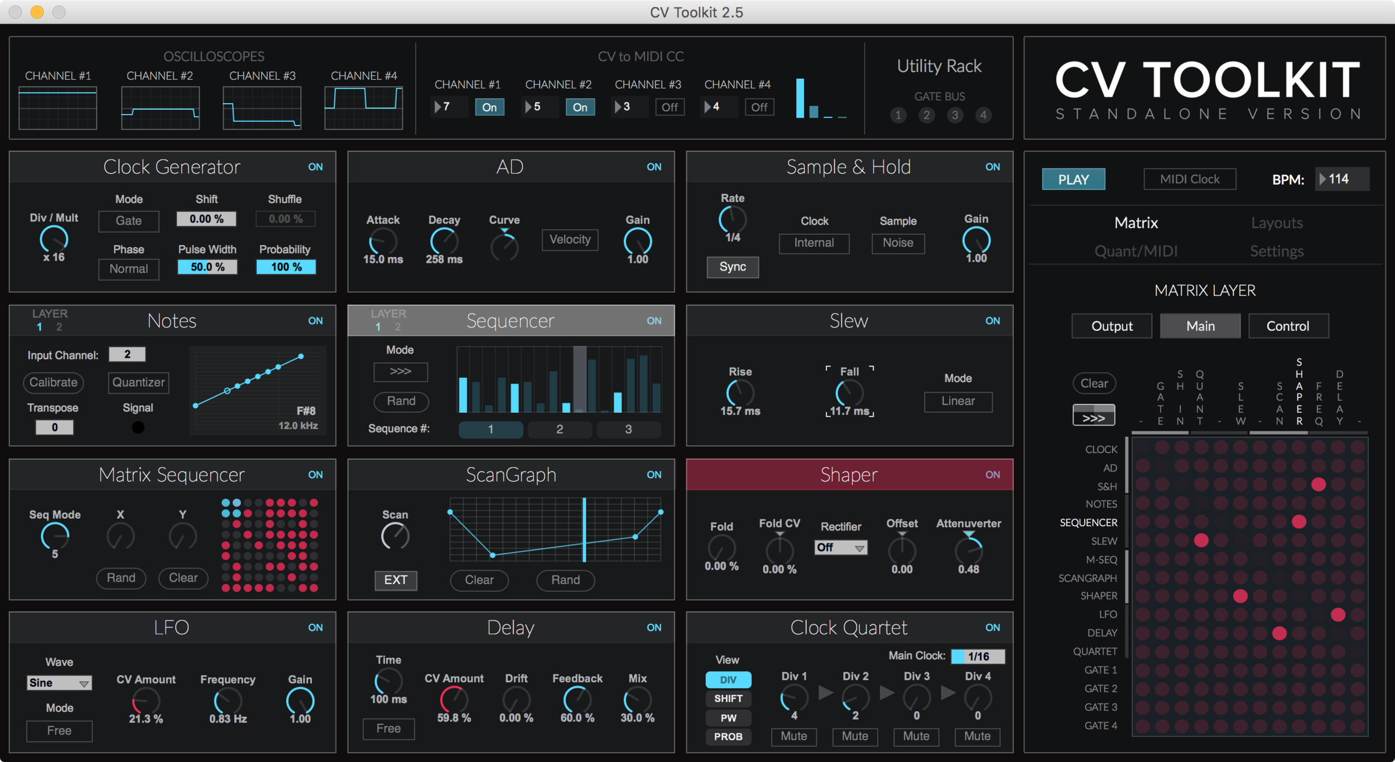Screen dimensions: 1395x762
Task: Switch to the Settings tab
Action: coord(1277,251)
